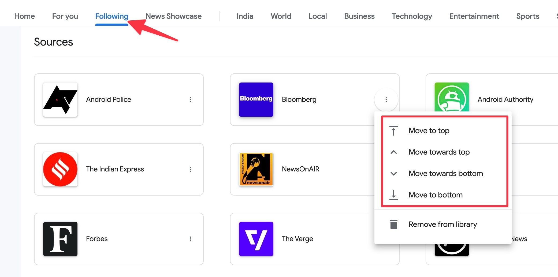Open the Forbes options menu
Viewport: 558px width, 277px height.
point(191,239)
